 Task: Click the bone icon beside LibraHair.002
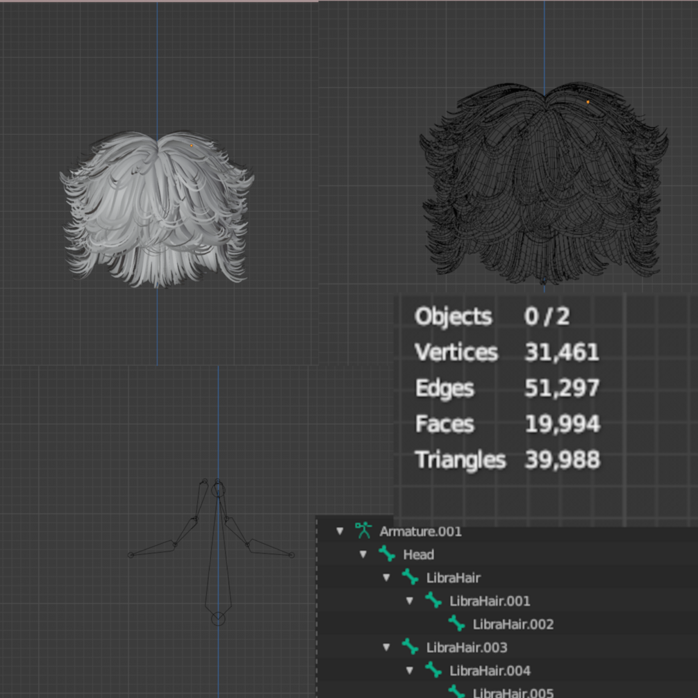[456, 623]
